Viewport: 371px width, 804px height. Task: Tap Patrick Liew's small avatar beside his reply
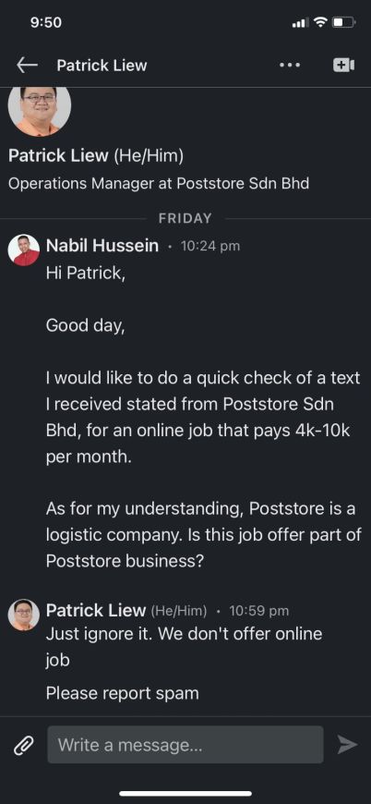(24, 615)
